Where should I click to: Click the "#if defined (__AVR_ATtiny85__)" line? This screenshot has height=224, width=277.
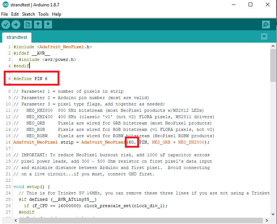(58, 199)
